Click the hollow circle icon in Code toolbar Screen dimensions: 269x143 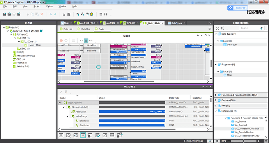[x=66, y=41]
